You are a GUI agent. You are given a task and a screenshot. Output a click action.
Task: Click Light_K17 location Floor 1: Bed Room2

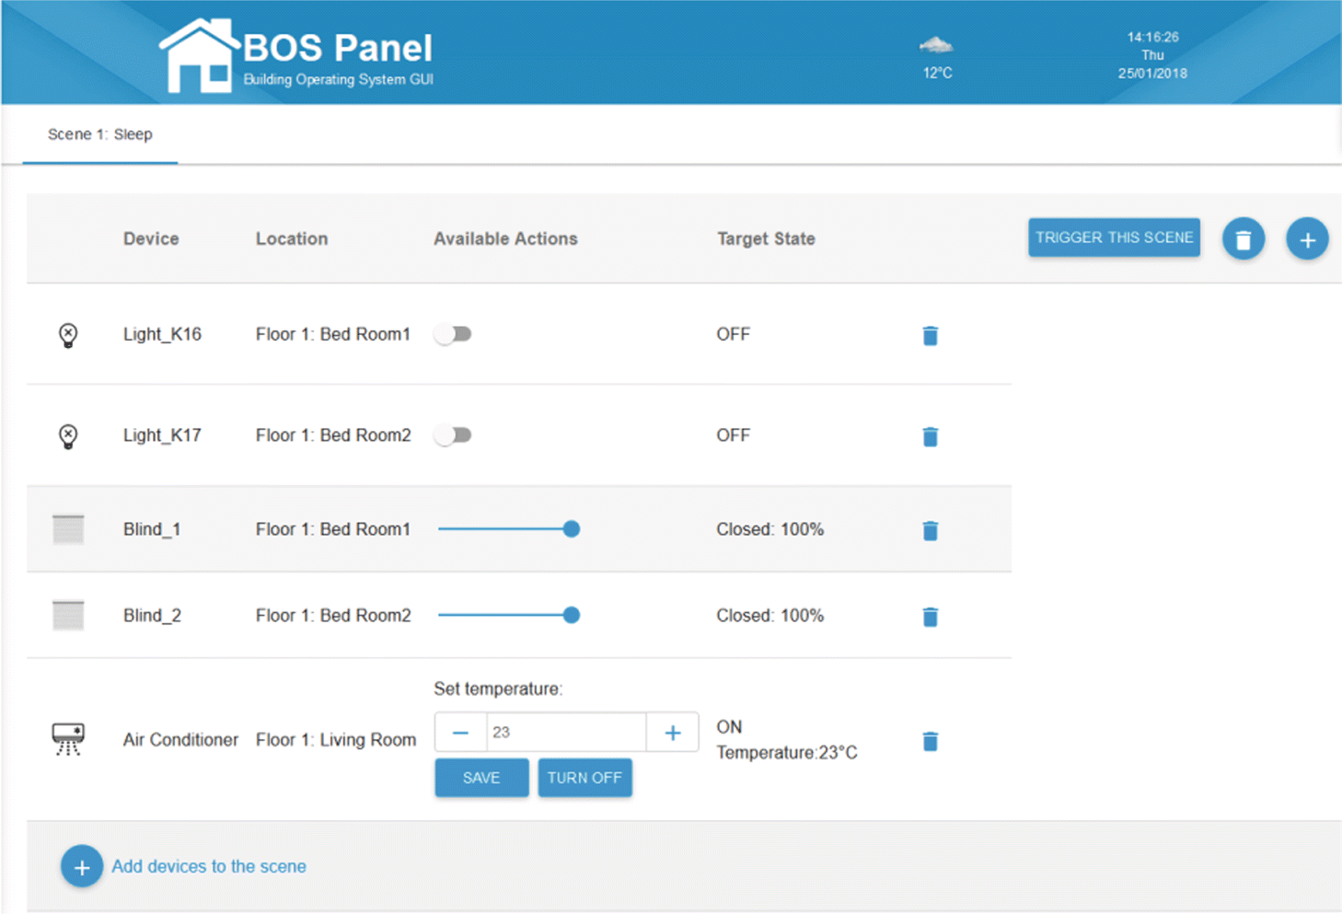point(333,435)
